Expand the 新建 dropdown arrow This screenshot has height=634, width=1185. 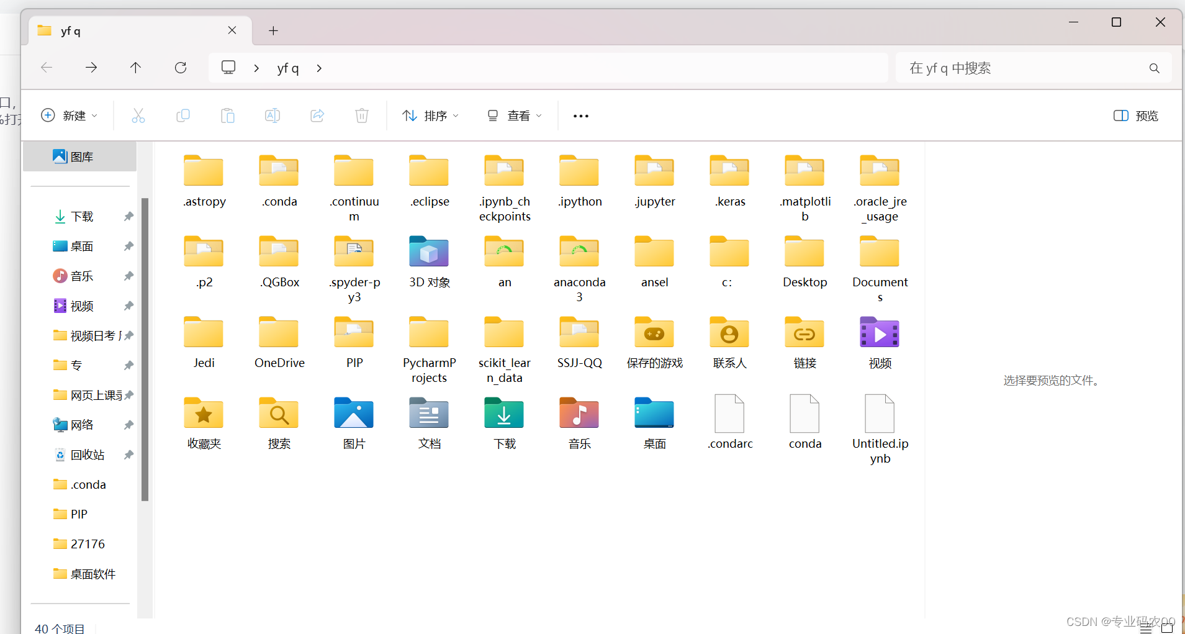pos(94,115)
